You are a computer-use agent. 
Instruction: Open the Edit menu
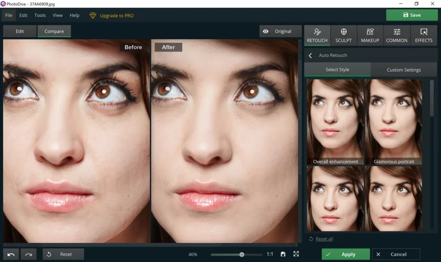click(23, 15)
